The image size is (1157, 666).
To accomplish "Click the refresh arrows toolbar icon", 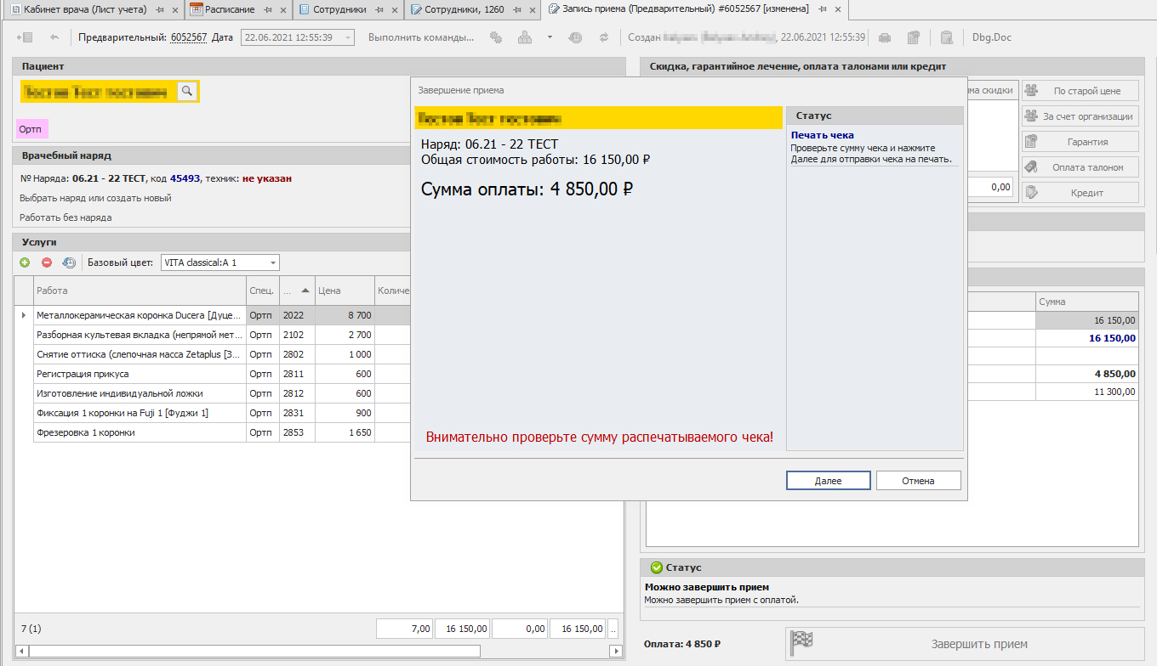I will click(x=604, y=37).
